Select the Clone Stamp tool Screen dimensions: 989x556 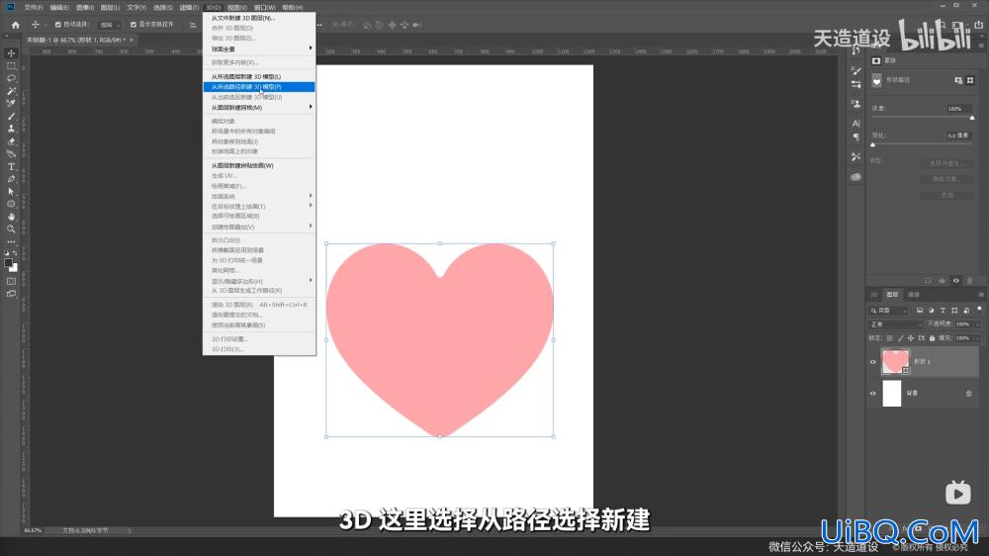click(x=11, y=129)
